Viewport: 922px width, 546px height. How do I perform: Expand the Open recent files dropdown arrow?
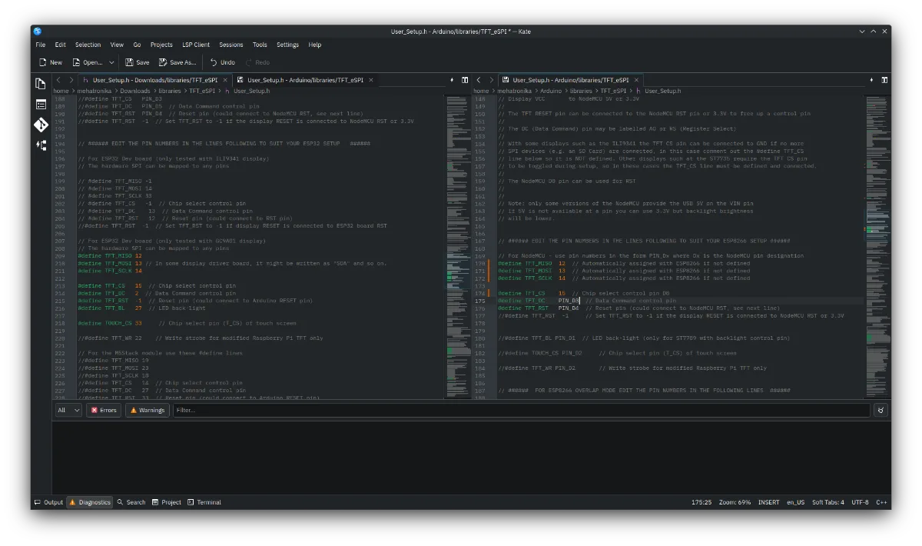pyautogui.click(x=111, y=62)
